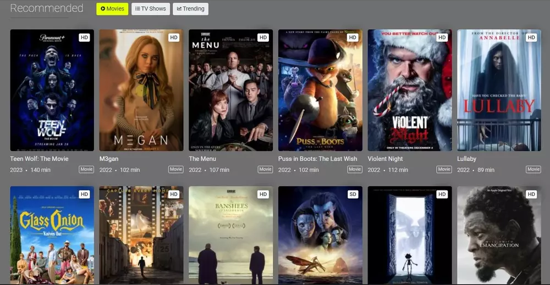The height and width of the screenshot is (285, 550).
Task: Click the HD badge on Pinocchio poster
Action: [x=442, y=194]
